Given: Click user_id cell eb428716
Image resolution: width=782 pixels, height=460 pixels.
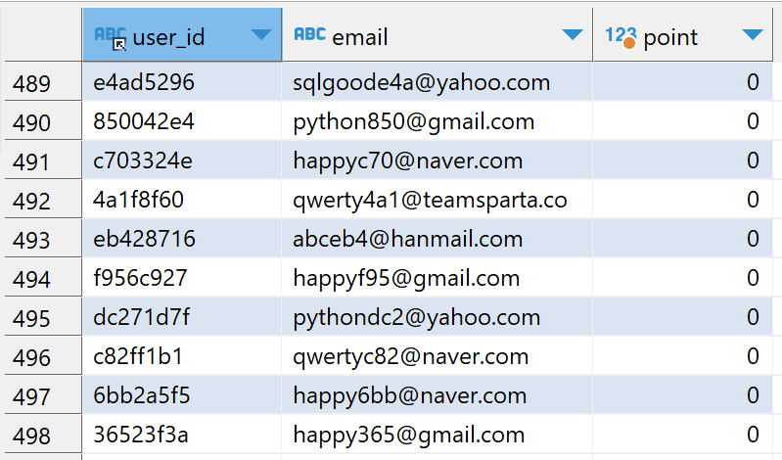Looking at the screenshot, I should point(183,239).
